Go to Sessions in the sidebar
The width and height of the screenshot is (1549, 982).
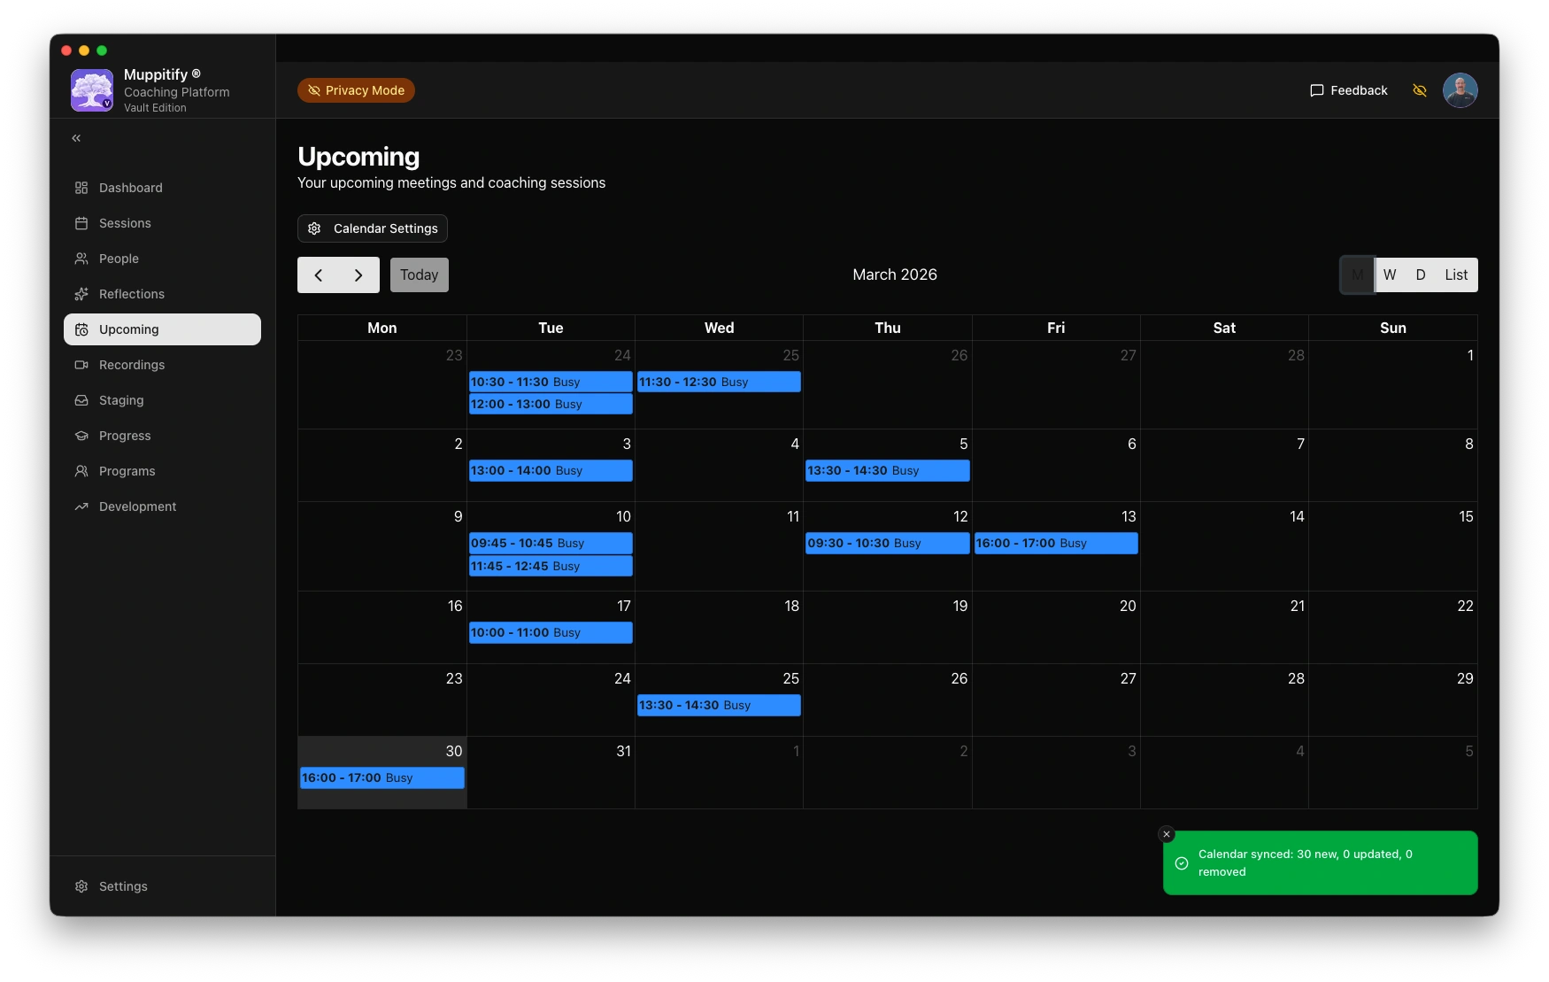coord(124,223)
